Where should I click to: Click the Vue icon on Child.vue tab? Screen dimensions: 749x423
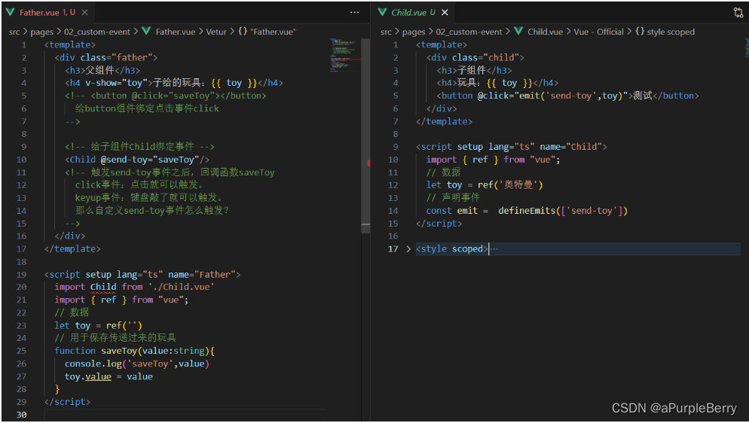(382, 12)
